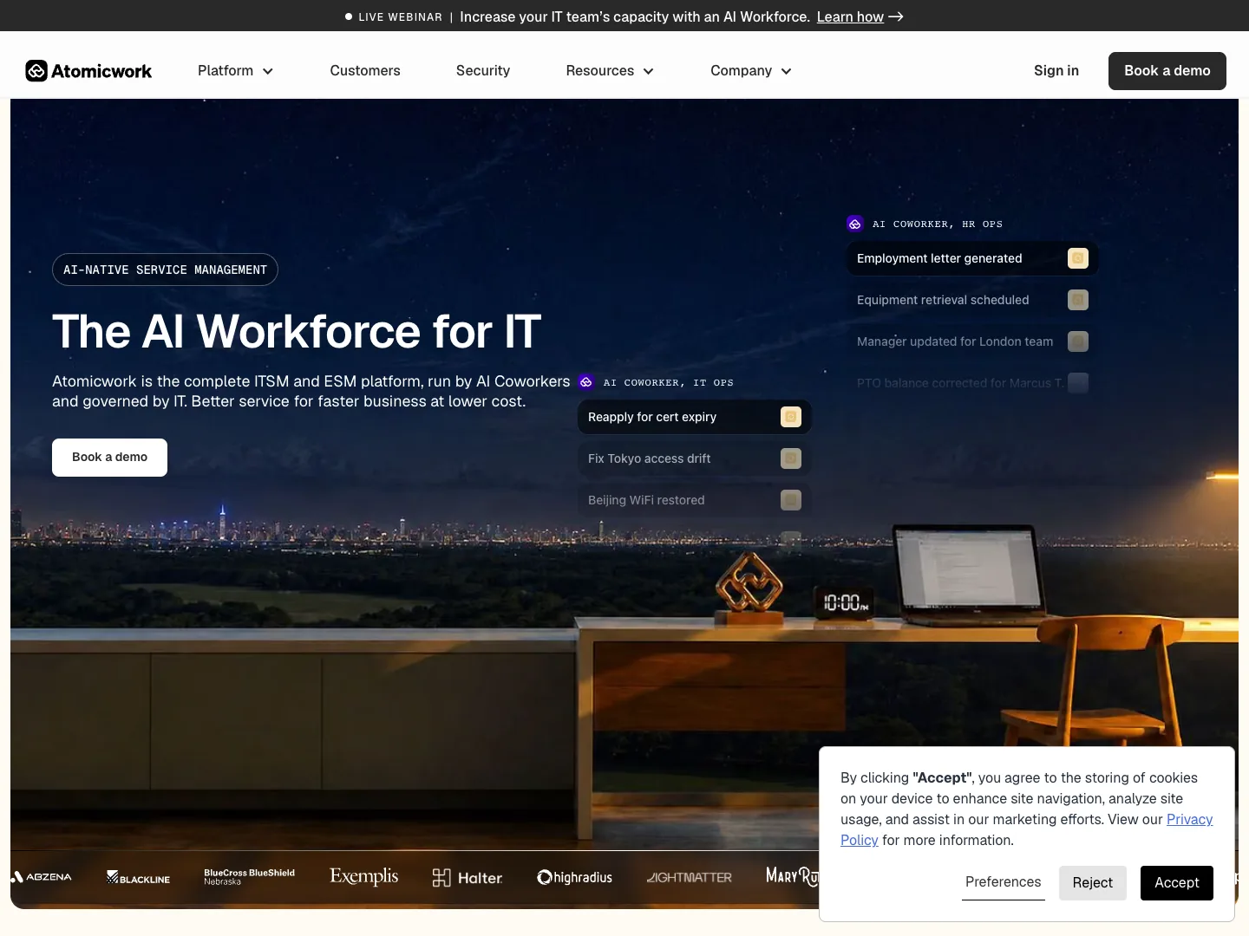
Task: Select the Beijing WiFi restored card
Action: [695, 500]
